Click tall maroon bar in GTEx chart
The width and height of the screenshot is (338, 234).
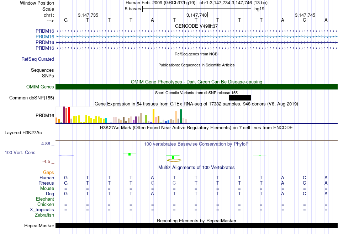[64, 115]
